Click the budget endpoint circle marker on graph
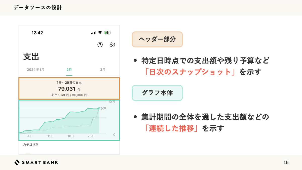This screenshot has width=302, height=170. click(99, 108)
